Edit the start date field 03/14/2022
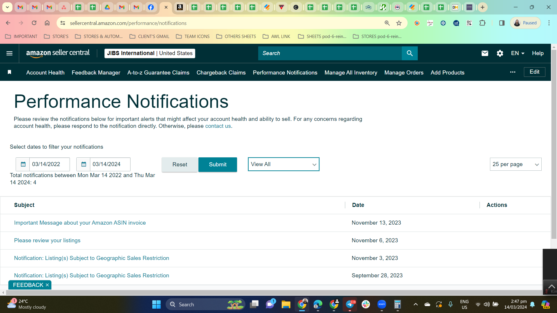The height and width of the screenshot is (313, 557). tap(50, 164)
